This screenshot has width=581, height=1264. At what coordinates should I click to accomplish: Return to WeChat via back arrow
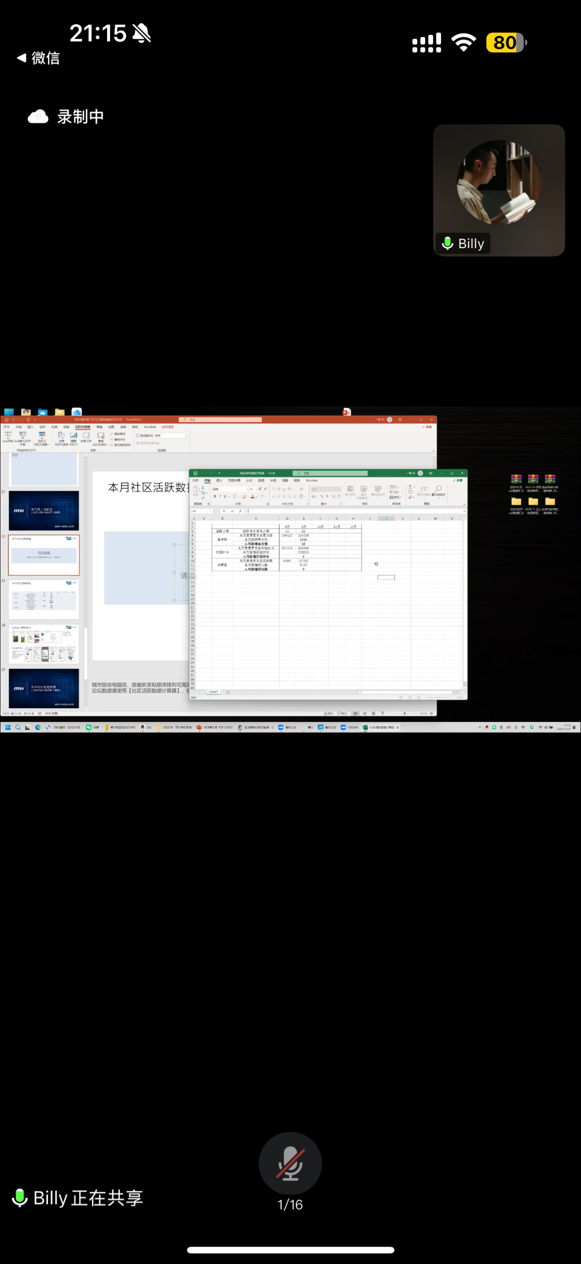21,58
